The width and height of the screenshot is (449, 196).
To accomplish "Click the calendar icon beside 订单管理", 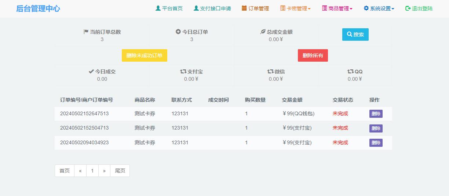I will (x=244, y=8).
